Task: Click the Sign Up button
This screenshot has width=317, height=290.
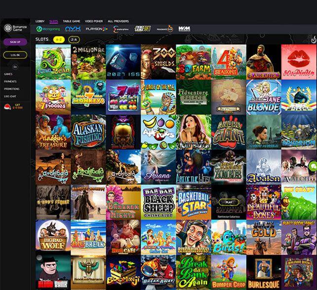Action: click(x=15, y=42)
